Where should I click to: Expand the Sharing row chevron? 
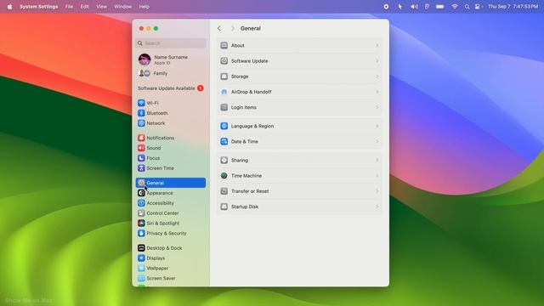(377, 161)
